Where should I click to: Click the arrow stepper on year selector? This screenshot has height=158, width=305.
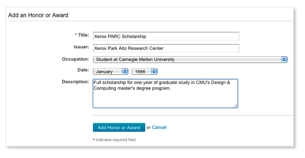[154, 72]
